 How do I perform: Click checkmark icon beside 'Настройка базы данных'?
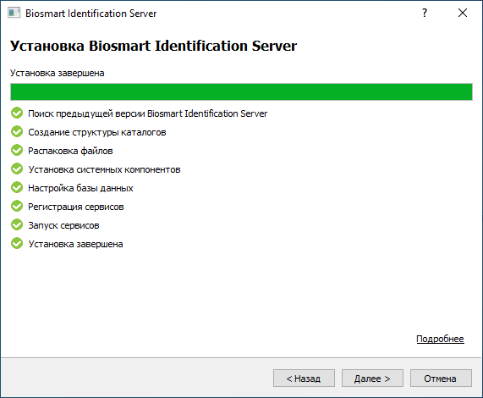[x=17, y=188]
